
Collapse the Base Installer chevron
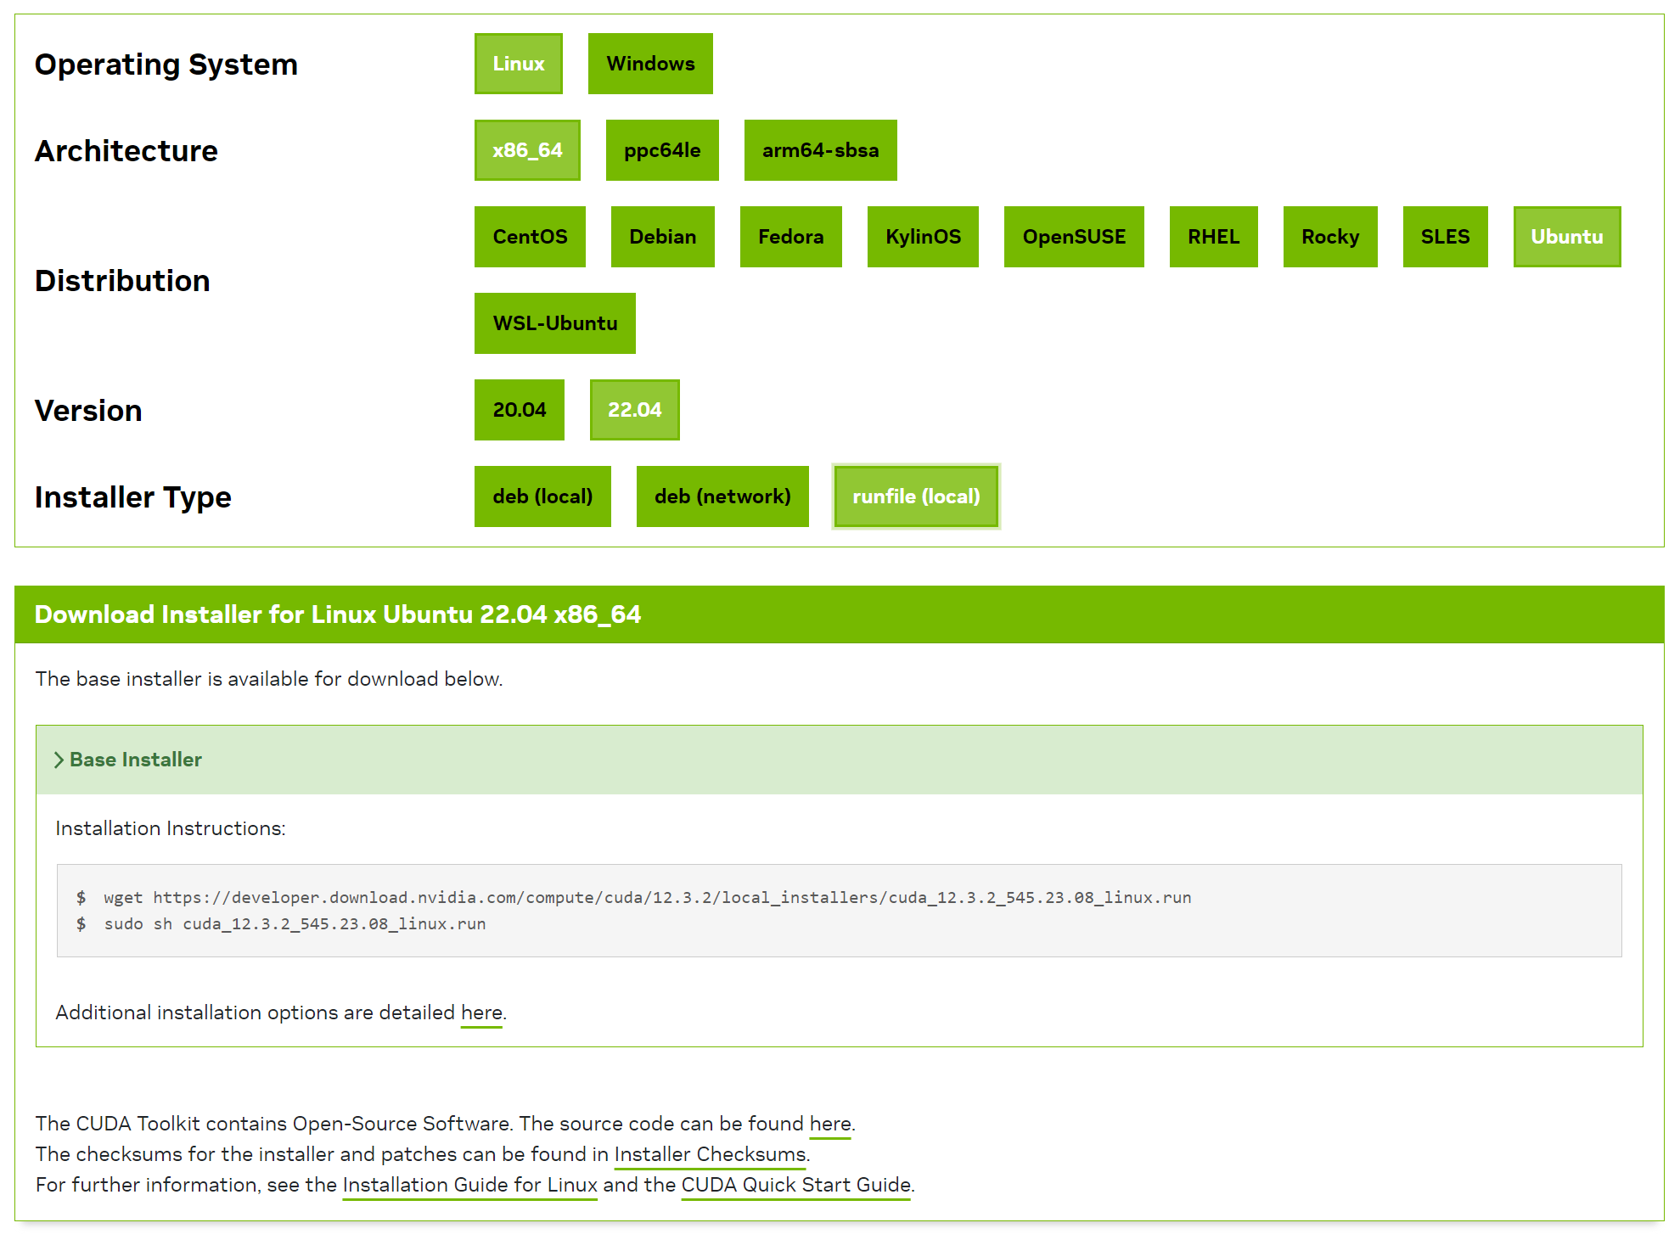(x=59, y=760)
